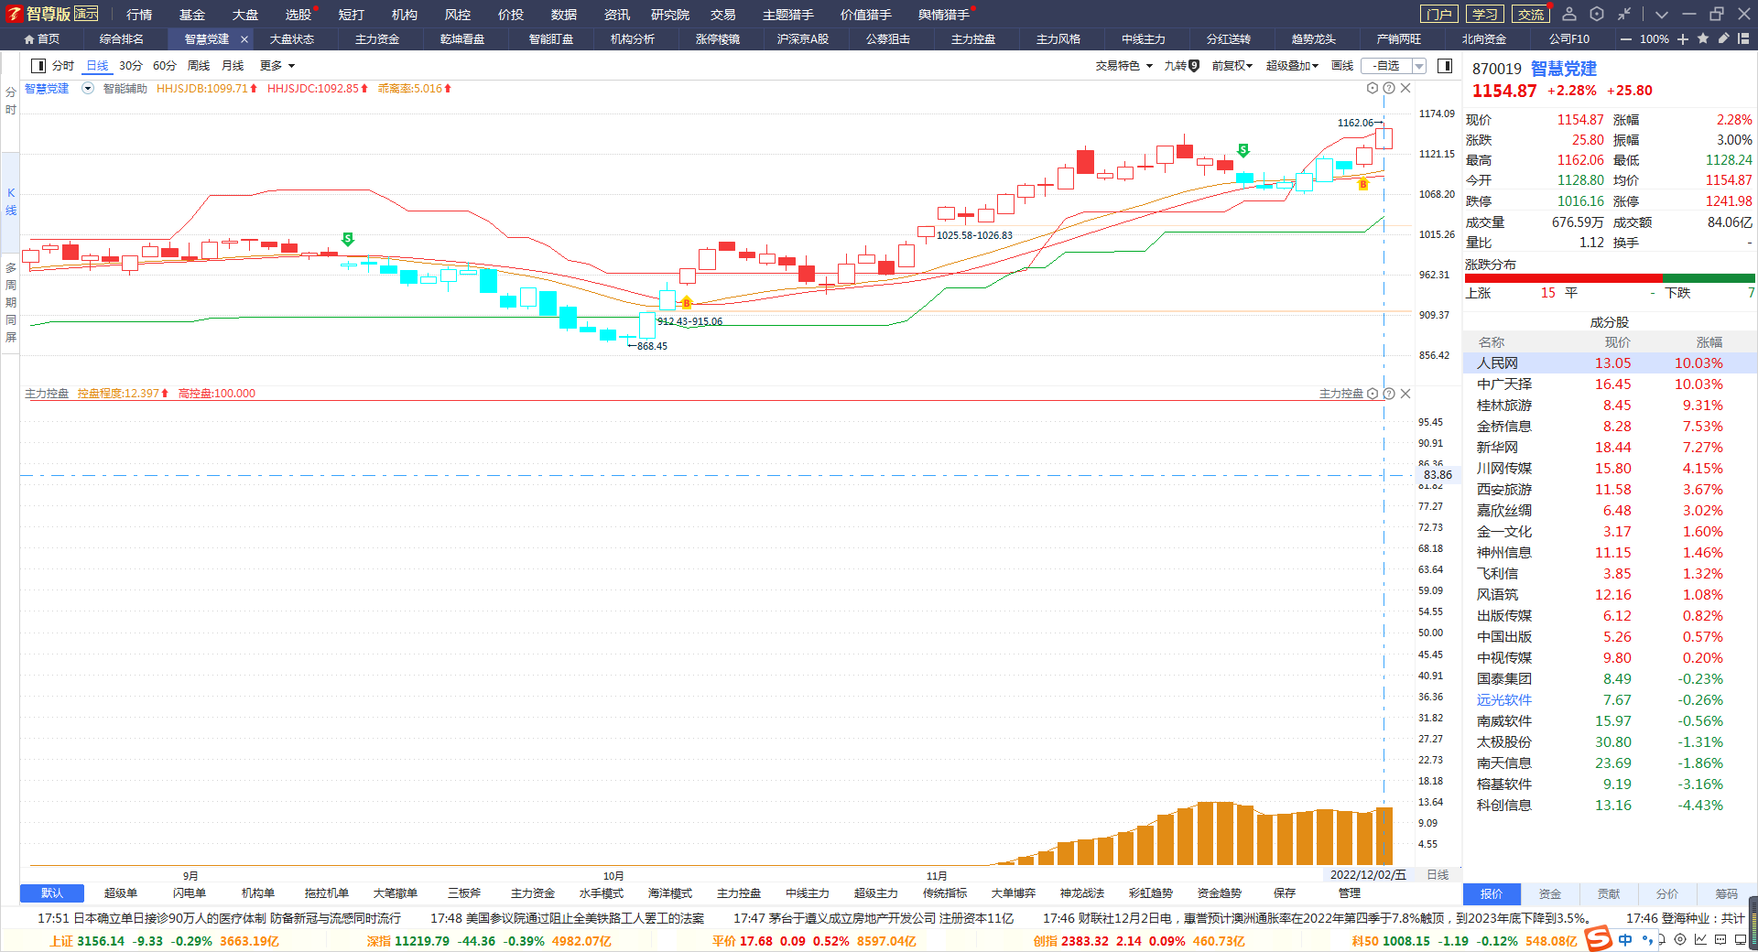This screenshot has width=1758, height=952.
Task: Open main chart help question icon
Action: pos(1389,88)
